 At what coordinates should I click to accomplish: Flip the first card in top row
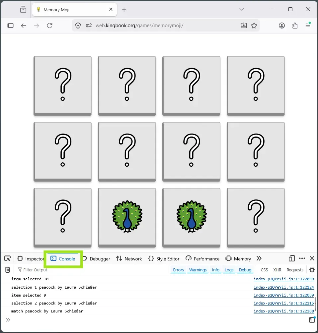(62, 86)
